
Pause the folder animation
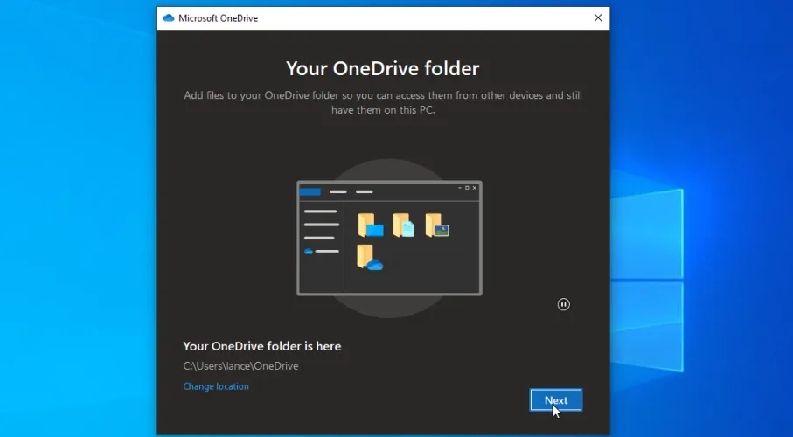click(564, 304)
